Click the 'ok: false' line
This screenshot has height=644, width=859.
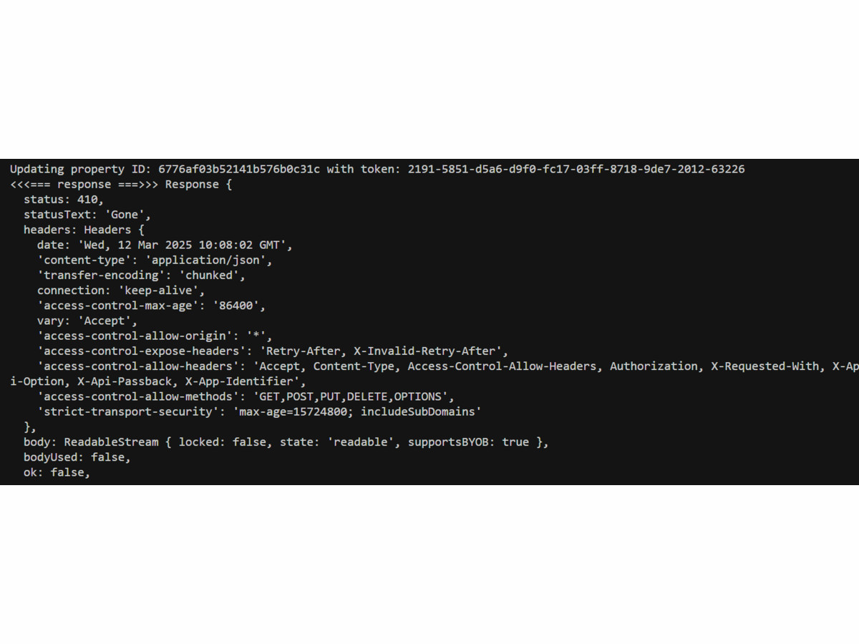[57, 472]
